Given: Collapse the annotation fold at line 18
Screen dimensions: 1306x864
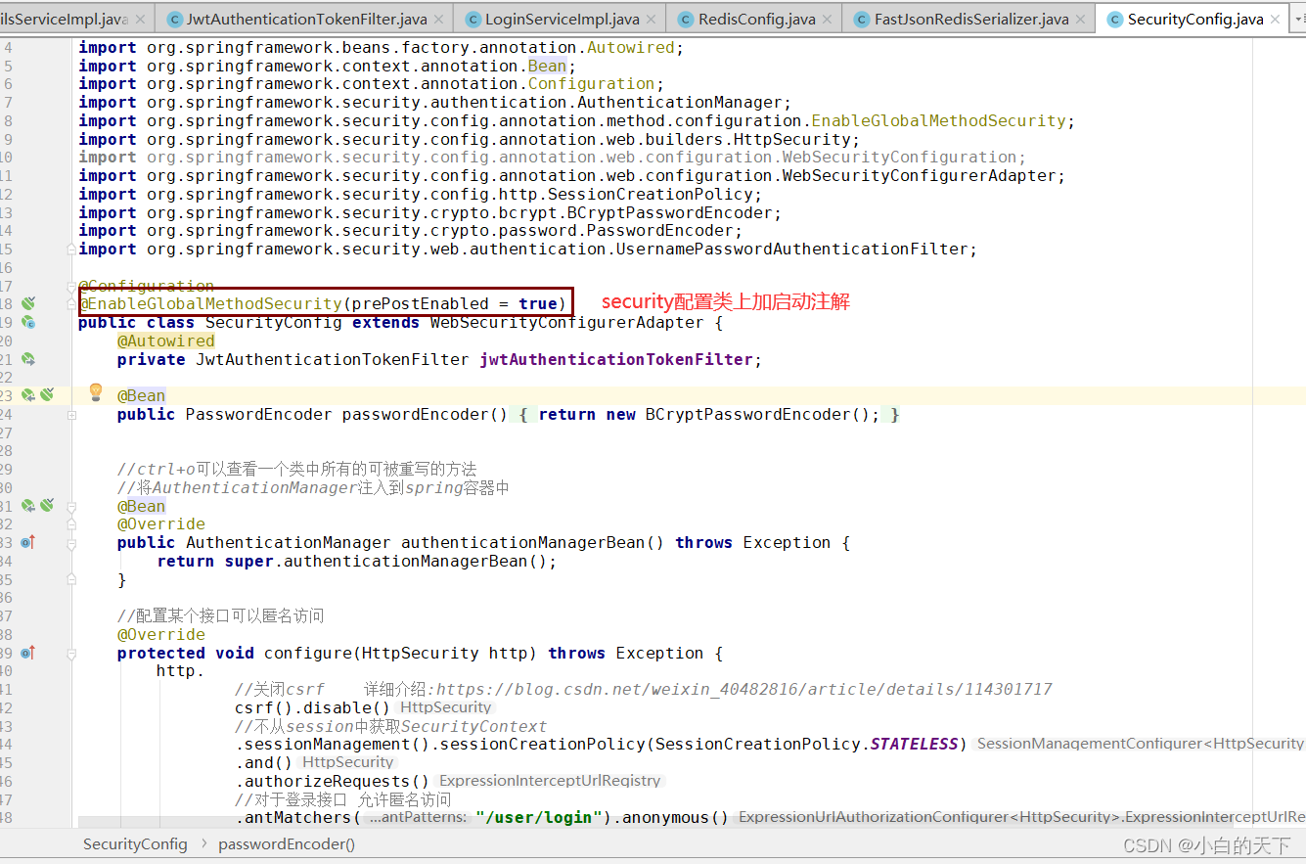Looking at the screenshot, I should click(71, 304).
